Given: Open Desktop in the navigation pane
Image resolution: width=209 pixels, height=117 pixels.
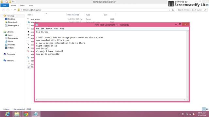Looking at the screenshot, I should point(11,19).
